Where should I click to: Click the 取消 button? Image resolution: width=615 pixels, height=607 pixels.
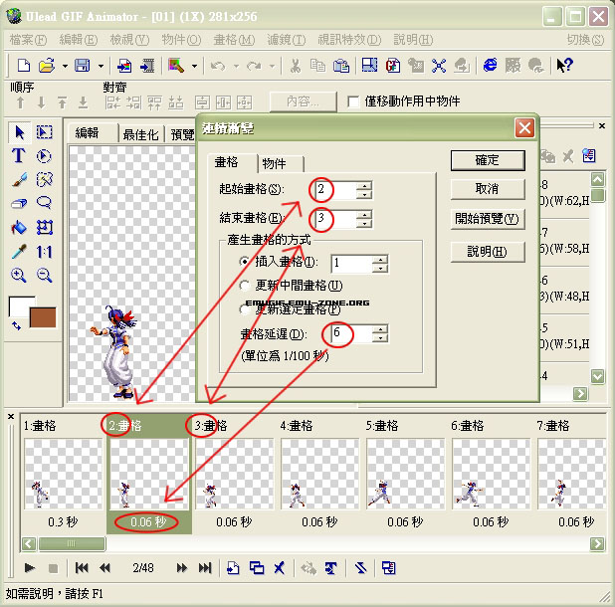coord(488,189)
